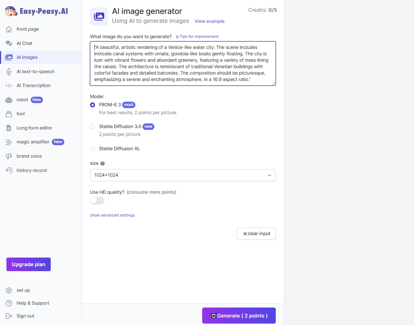Show advanced settings options
Screen dimensions: 414x325
pyautogui.click(x=112, y=215)
